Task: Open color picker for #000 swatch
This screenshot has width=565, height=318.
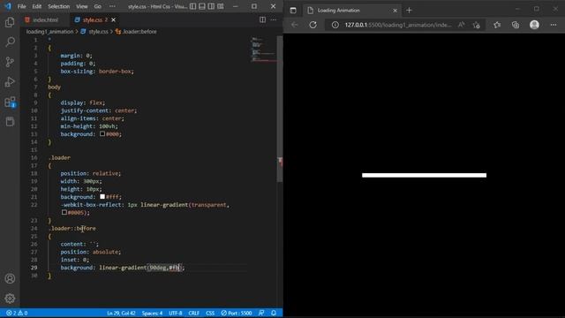Action: [102, 133]
